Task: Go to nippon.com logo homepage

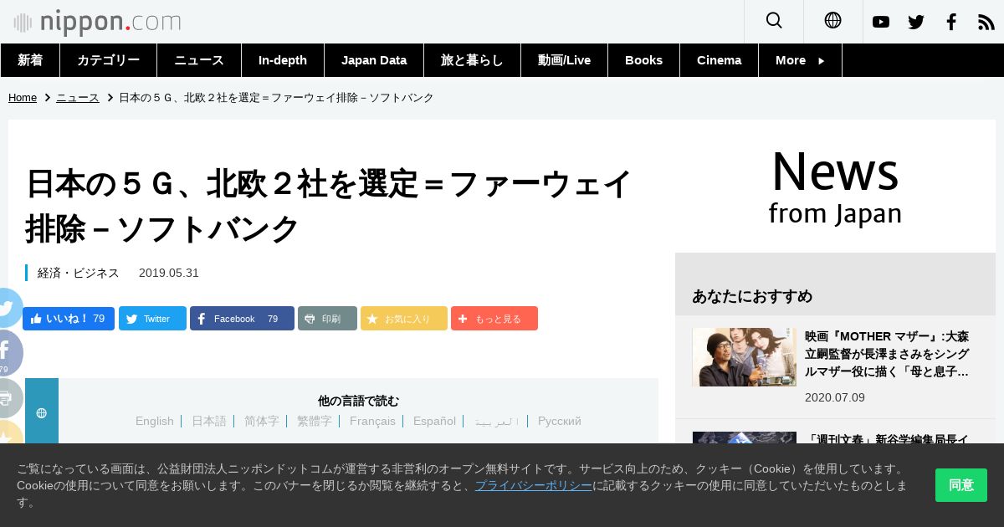Action: 97,22
